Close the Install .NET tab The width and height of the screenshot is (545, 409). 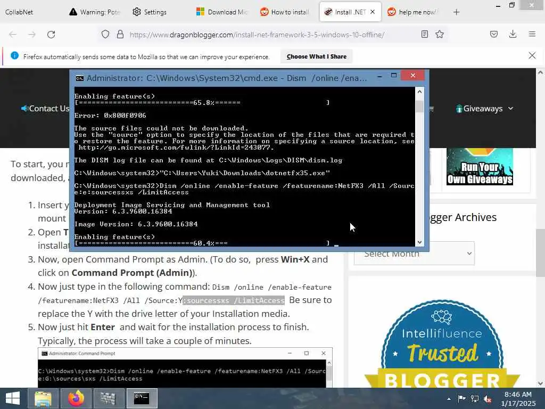pos(373,12)
